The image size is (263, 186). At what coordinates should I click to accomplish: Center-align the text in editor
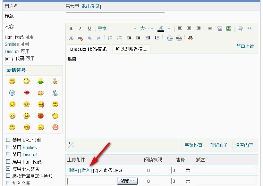[x=189, y=28]
